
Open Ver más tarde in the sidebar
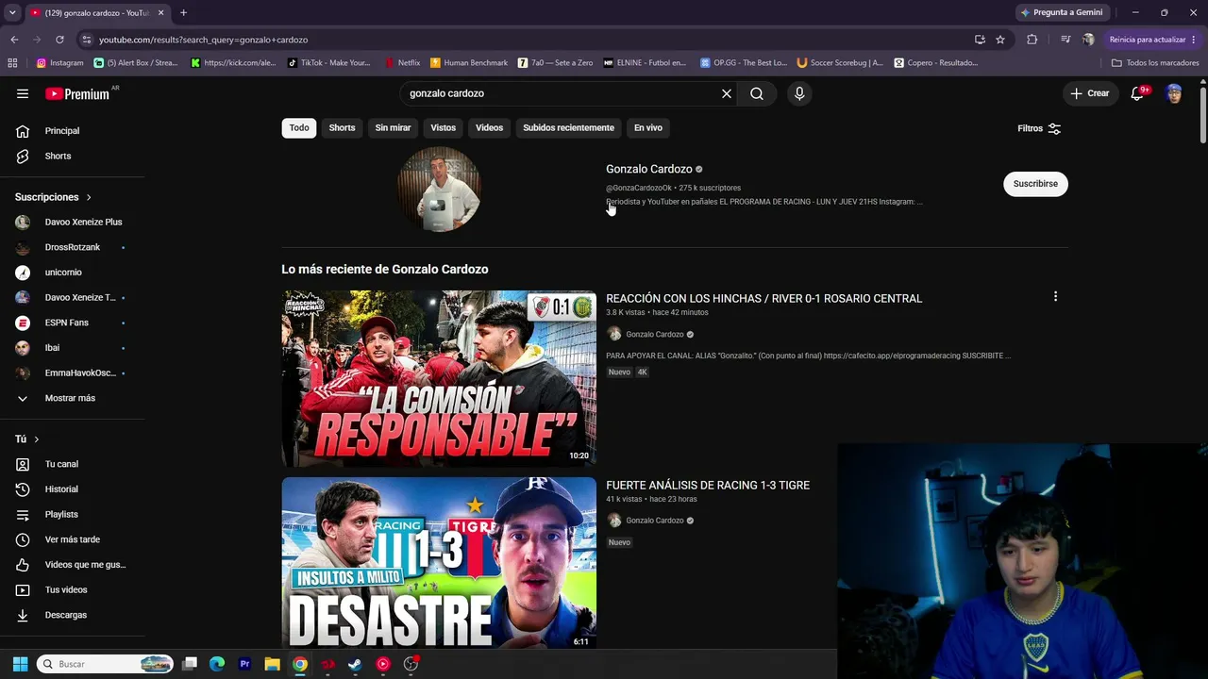click(72, 539)
